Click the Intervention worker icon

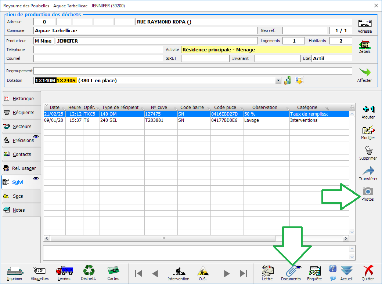coord(179,272)
